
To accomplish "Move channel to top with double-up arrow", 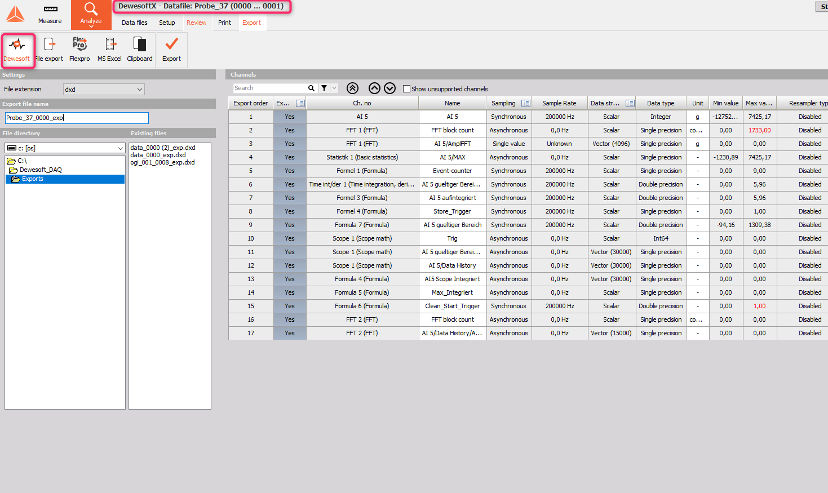I will 352,88.
